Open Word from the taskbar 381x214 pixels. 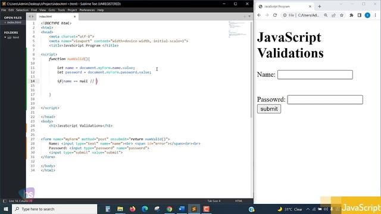[182, 209]
